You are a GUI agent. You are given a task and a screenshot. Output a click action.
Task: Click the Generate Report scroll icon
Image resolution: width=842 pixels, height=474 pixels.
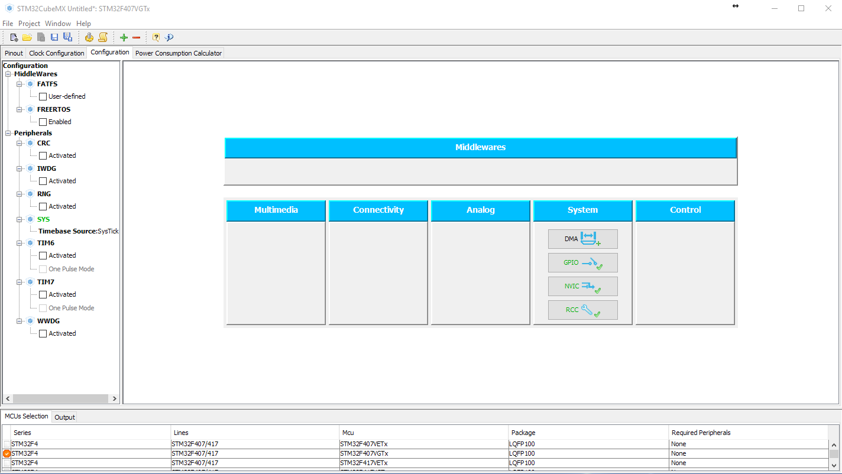(102, 37)
